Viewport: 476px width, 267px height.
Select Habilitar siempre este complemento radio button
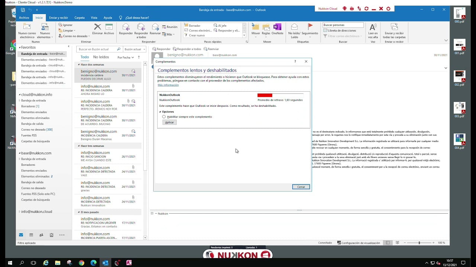click(x=164, y=117)
